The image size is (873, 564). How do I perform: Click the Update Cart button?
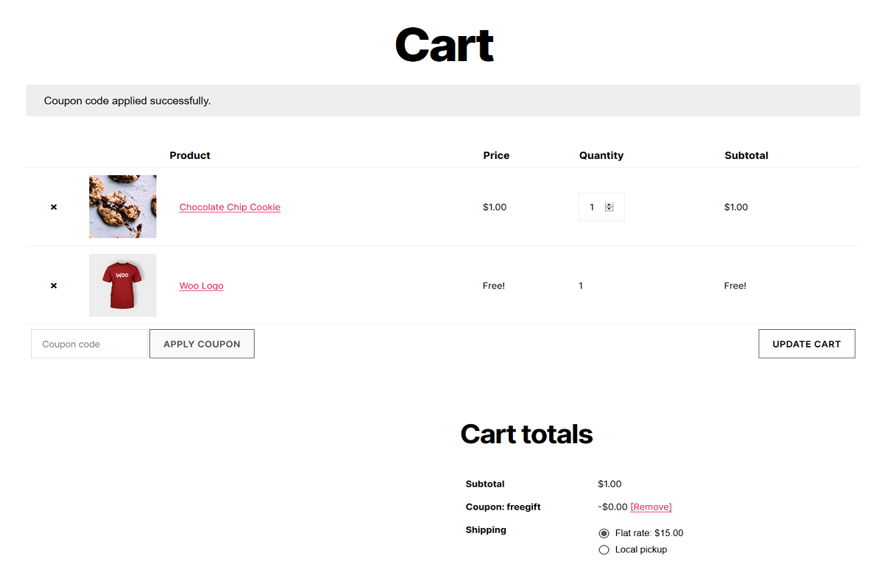coord(807,343)
